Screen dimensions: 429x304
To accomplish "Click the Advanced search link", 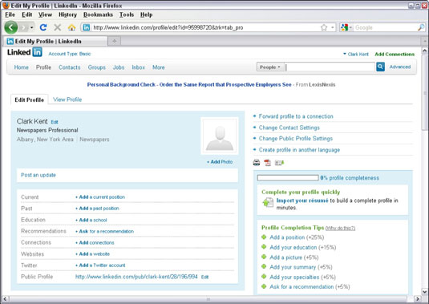I will coord(400,67).
